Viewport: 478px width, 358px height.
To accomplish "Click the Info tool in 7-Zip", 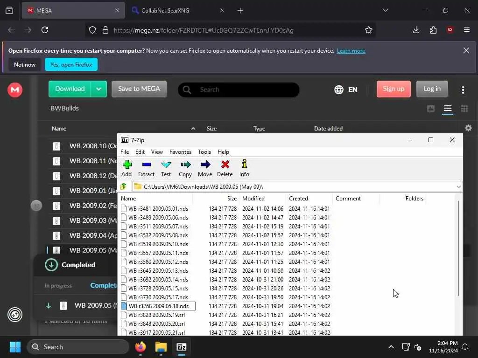I will [244, 168].
